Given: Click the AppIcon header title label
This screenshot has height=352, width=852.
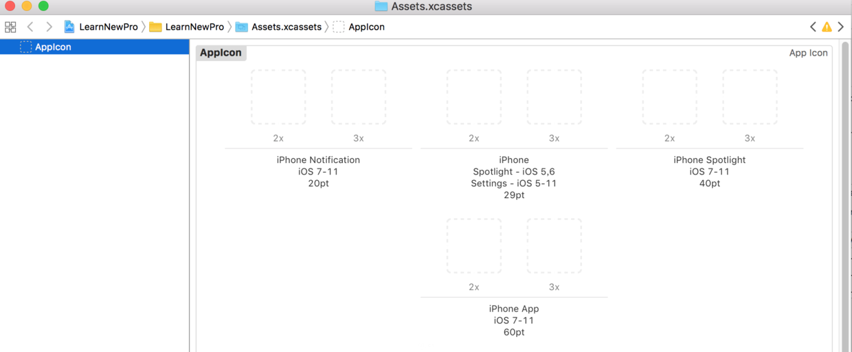Looking at the screenshot, I should [221, 53].
